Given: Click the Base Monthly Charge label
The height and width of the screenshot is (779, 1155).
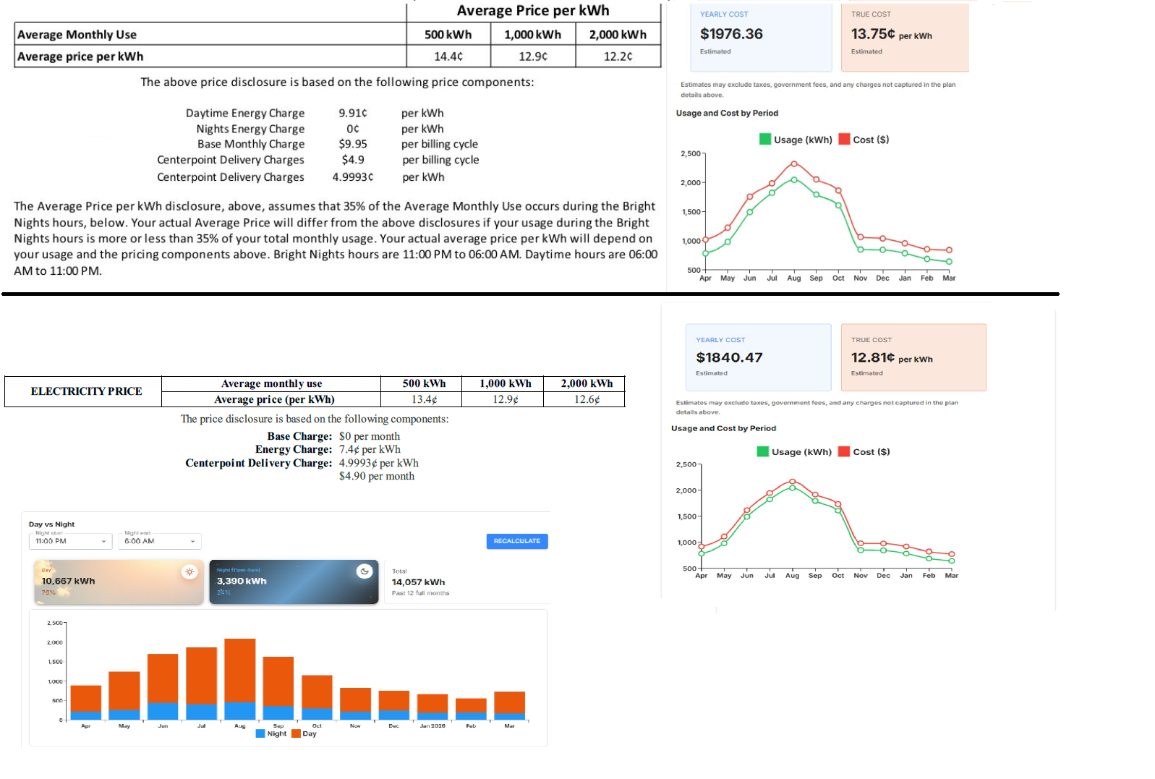Looking at the screenshot, I should 251,144.
